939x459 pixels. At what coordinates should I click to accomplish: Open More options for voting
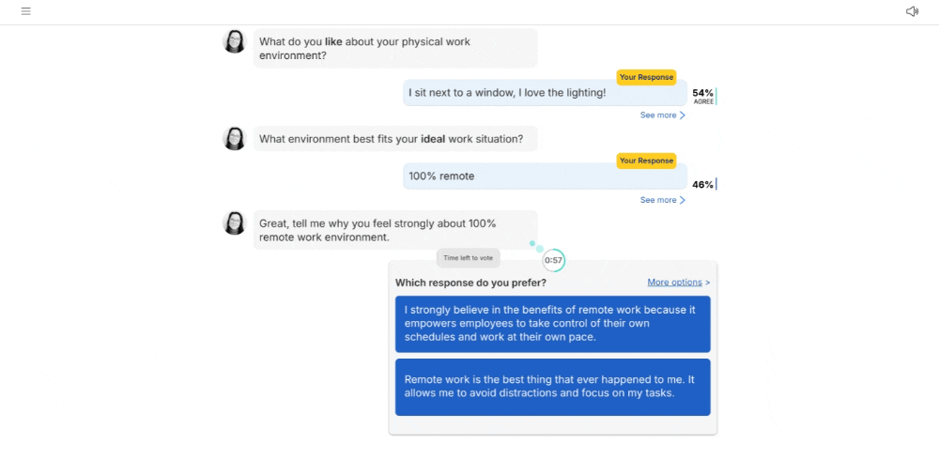tap(678, 283)
